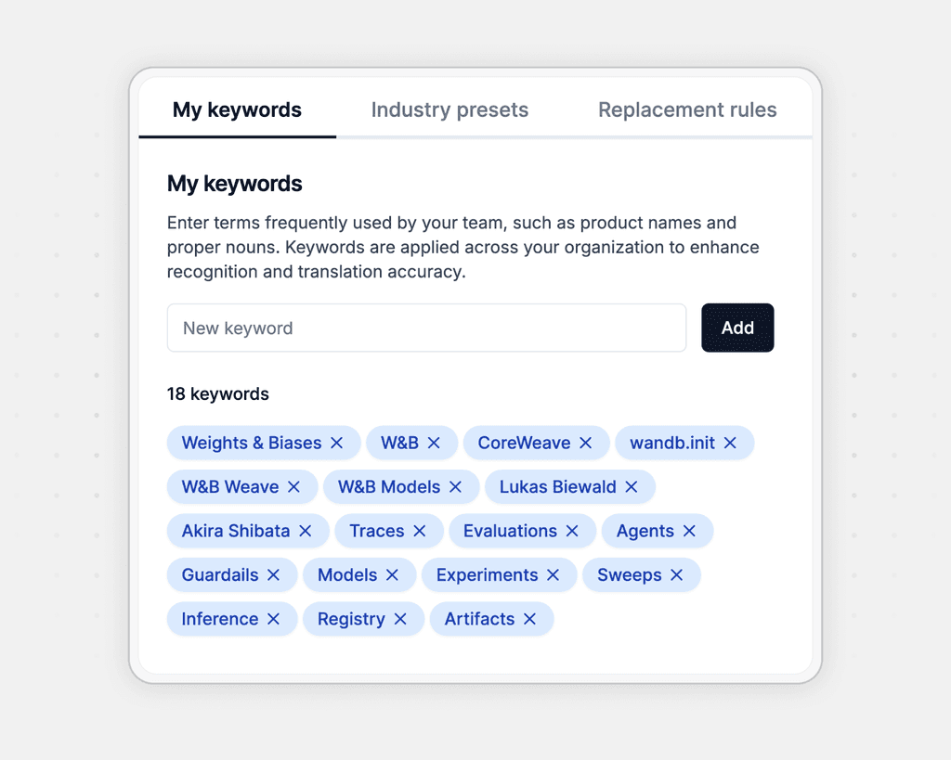This screenshot has height=760, width=951.
Task: Remove the Weights & Biases keyword
Action: pos(337,444)
